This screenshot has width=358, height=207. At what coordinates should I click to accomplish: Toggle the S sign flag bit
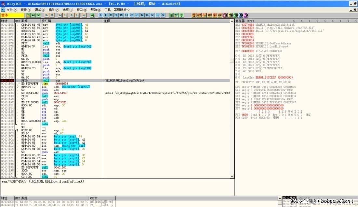coord(240,68)
